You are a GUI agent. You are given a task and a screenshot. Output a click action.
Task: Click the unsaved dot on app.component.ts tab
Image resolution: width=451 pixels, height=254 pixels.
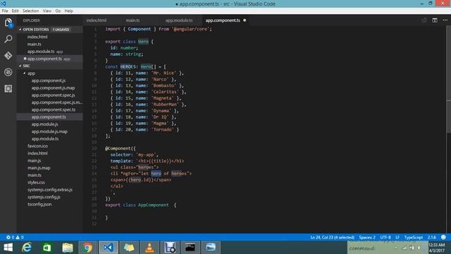pyautogui.click(x=245, y=20)
